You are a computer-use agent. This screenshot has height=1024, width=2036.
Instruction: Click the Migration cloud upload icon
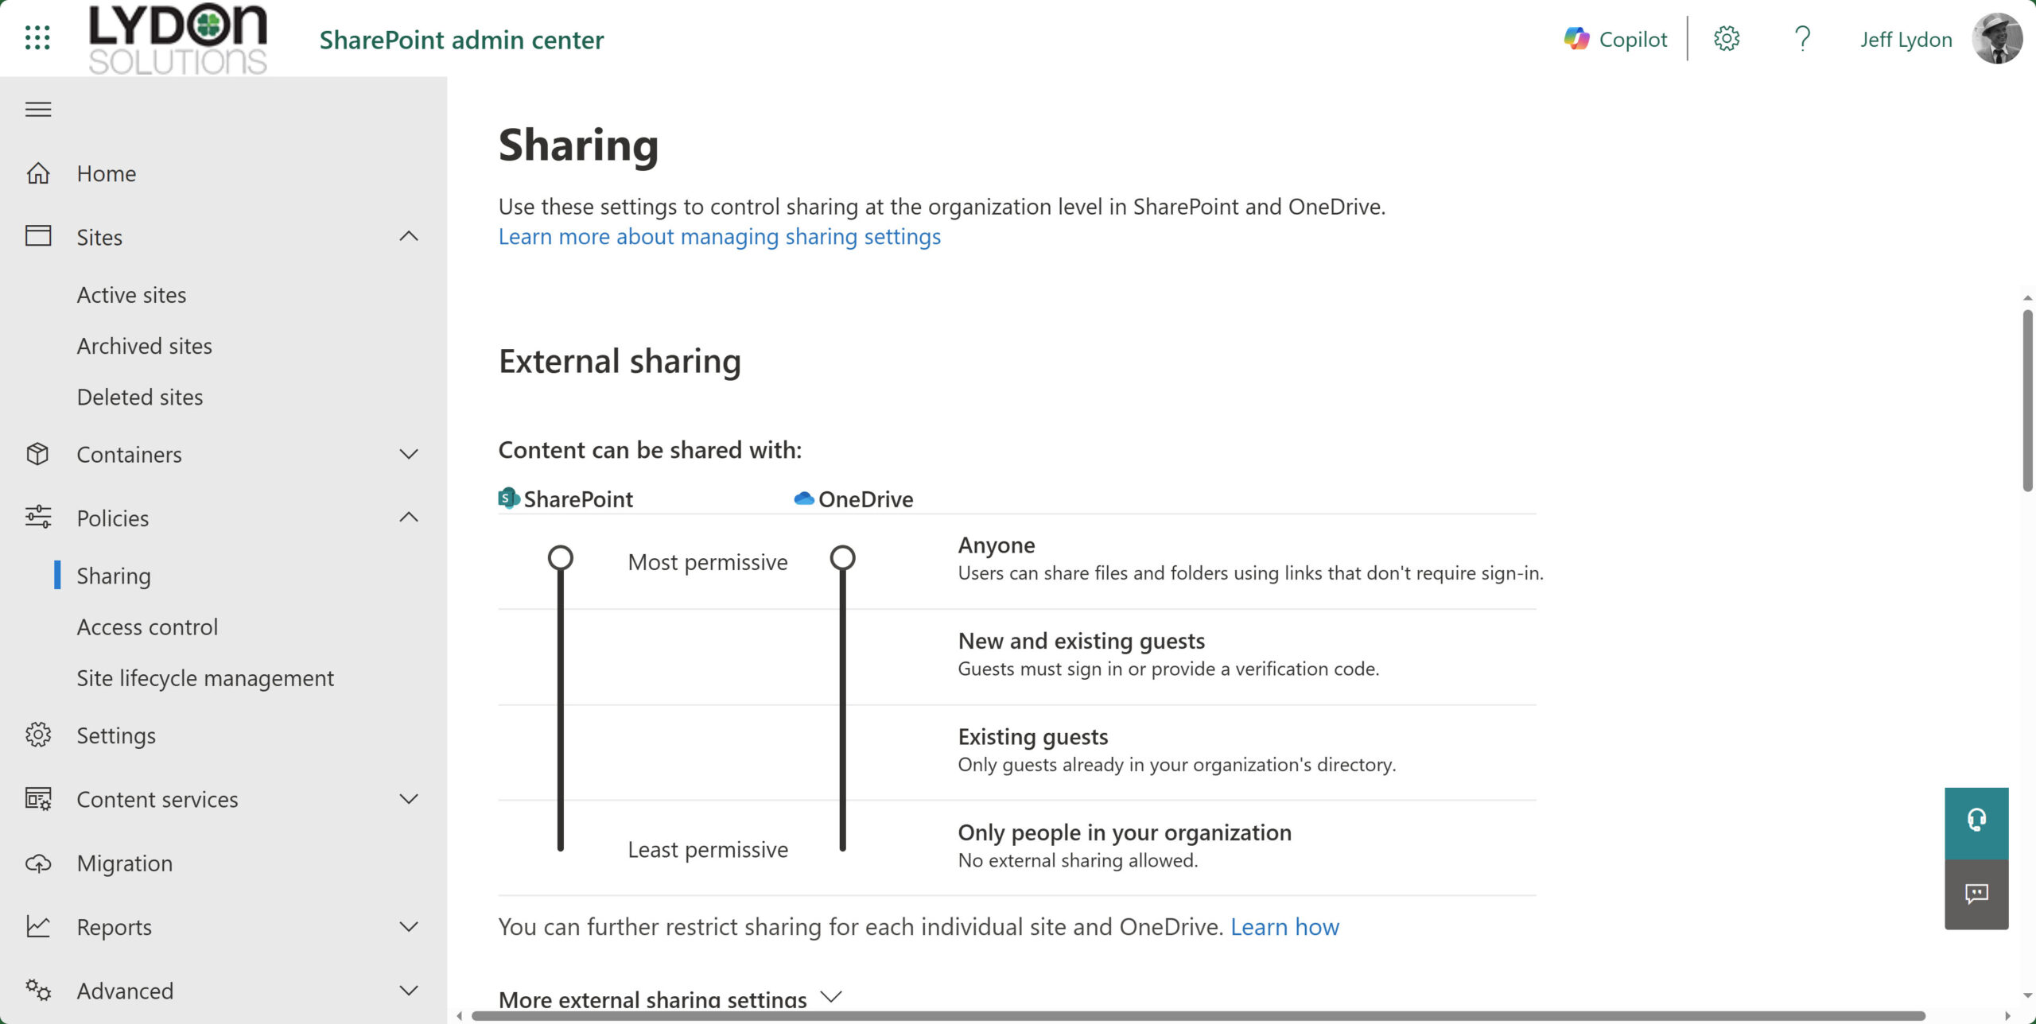pos(38,863)
